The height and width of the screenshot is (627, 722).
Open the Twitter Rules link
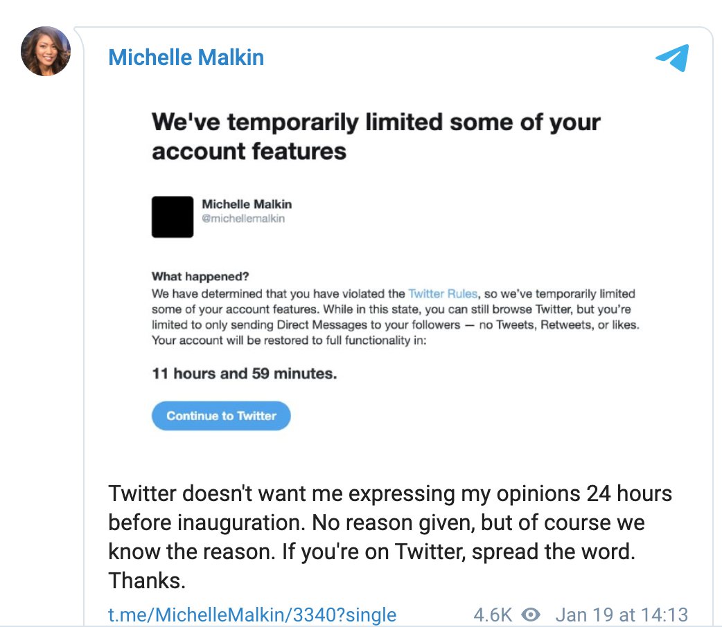(442, 293)
